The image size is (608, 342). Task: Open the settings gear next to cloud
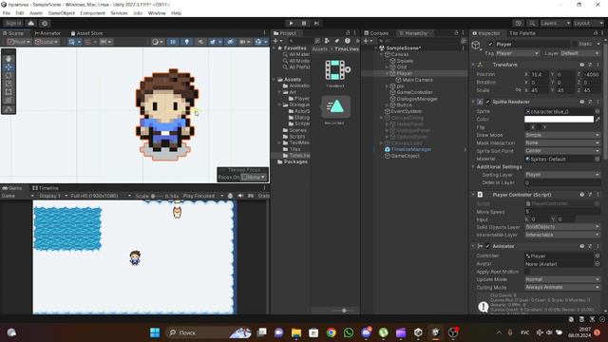(45, 23)
